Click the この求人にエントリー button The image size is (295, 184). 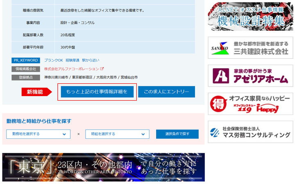tap(166, 92)
